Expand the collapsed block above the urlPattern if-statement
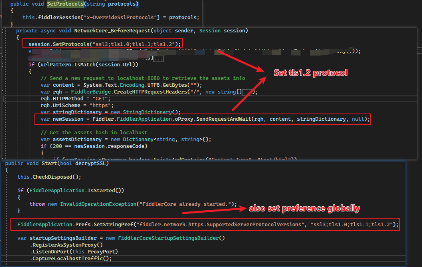Viewport: 422px width, 267px height. point(158,59)
